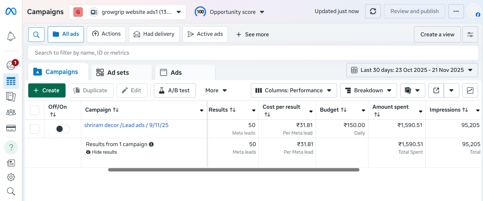Open Audiences icon in sidebar
This screenshot has width=483, height=201.
pos(11,112)
